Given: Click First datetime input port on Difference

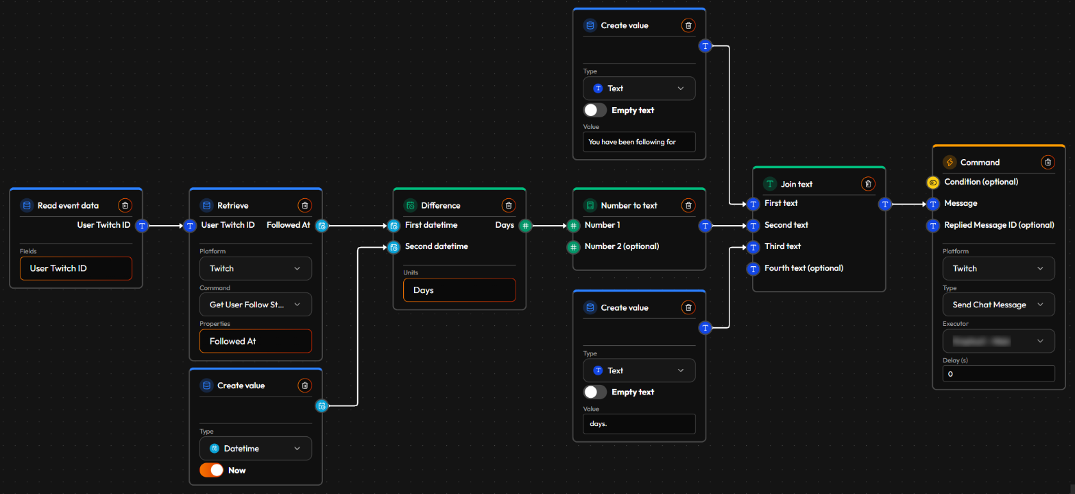Looking at the screenshot, I should point(394,225).
